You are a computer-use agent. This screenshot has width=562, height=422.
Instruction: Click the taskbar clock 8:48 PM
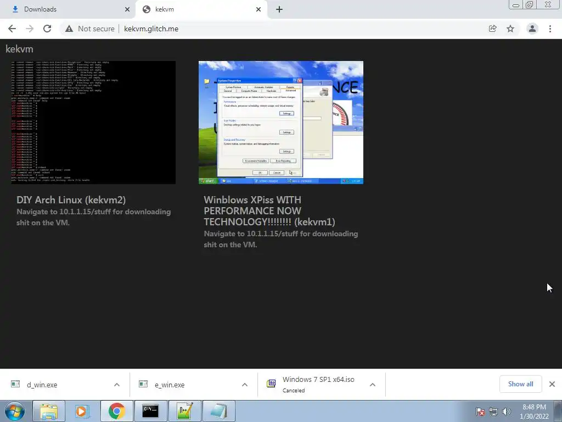pos(534,412)
